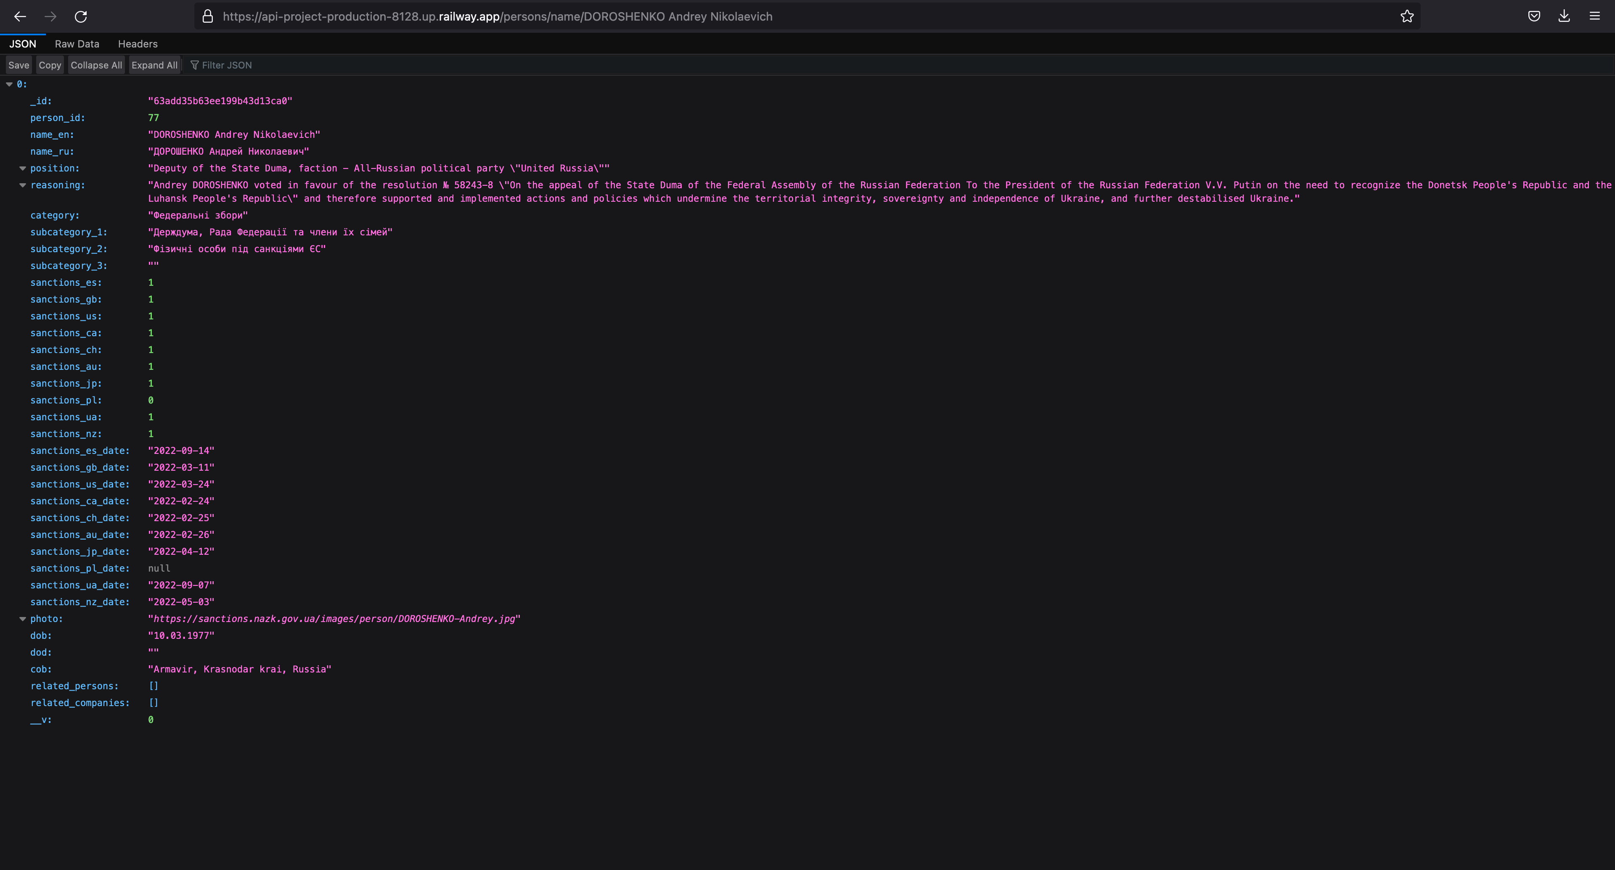The height and width of the screenshot is (870, 1615).
Task: Reload the page with refresh icon
Action: [x=81, y=17]
